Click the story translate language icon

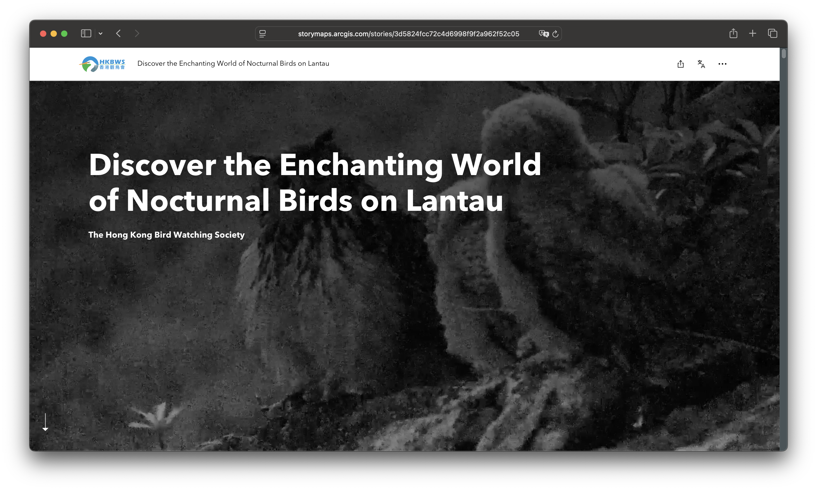(701, 64)
